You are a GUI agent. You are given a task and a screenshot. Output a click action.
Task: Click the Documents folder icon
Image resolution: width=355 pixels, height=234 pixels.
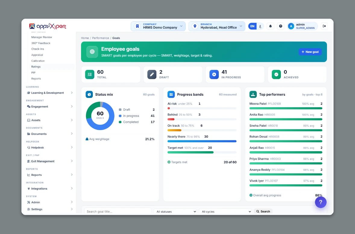pyautogui.click(x=29, y=134)
